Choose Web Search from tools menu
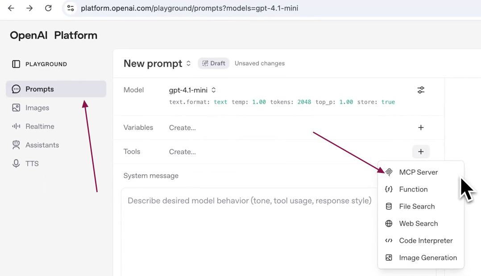The height and width of the screenshot is (276, 481). click(421, 223)
